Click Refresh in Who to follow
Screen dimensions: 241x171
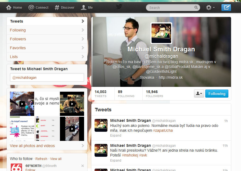point(41,159)
